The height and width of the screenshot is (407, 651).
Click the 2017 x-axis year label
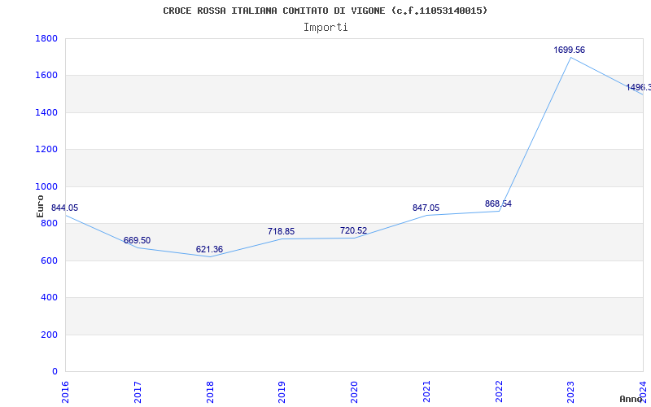coord(138,392)
